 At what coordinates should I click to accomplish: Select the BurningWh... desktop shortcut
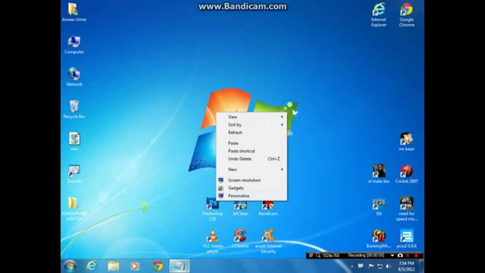click(x=379, y=238)
